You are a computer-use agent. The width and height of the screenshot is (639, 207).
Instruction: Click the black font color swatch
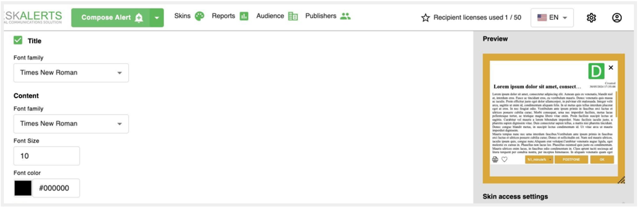click(x=23, y=188)
